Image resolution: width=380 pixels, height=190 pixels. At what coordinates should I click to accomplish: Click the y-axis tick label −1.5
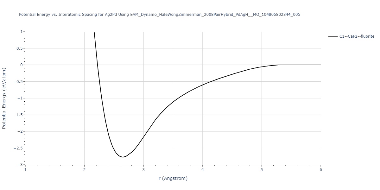18,115
